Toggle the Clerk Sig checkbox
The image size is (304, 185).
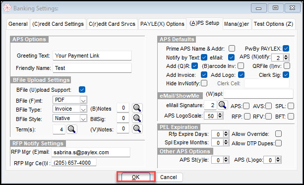[286, 75]
